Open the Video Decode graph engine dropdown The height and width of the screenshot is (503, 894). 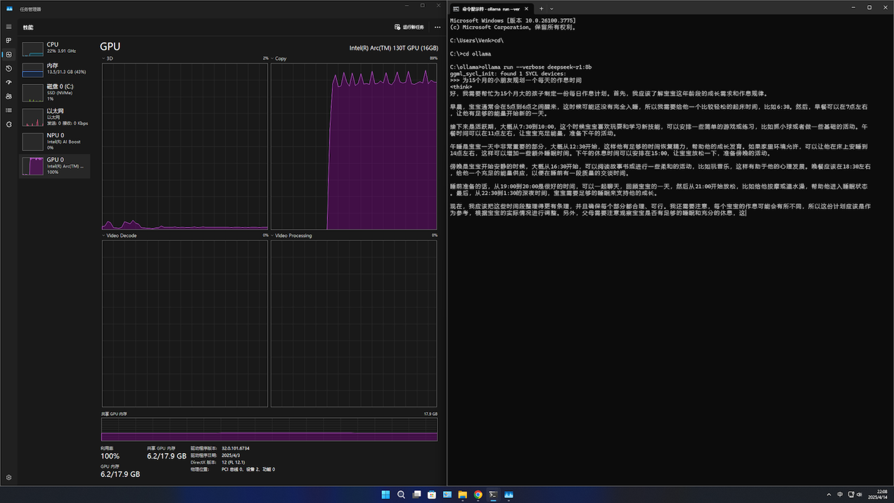pos(120,236)
